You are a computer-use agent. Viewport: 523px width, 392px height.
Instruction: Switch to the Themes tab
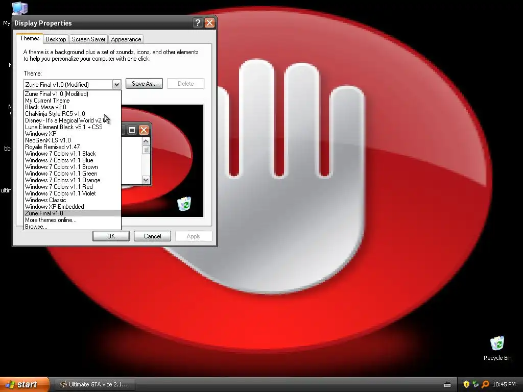click(30, 38)
